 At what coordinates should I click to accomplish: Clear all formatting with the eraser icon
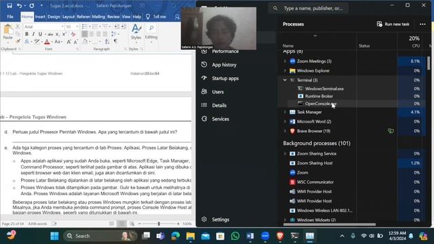click(x=73, y=34)
